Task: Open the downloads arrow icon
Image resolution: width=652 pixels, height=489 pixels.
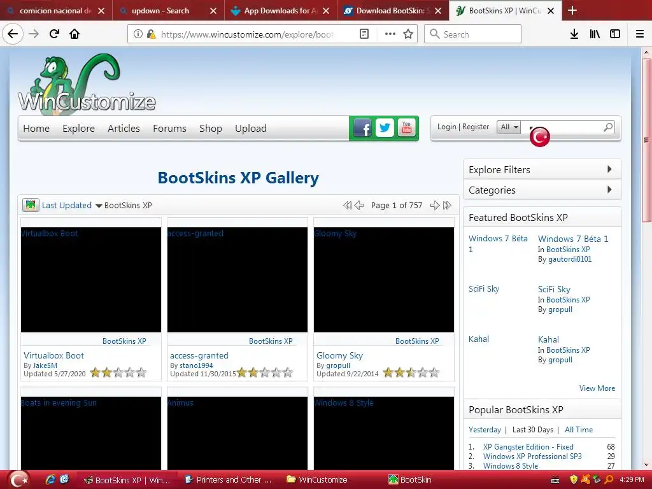Action: click(x=574, y=34)
